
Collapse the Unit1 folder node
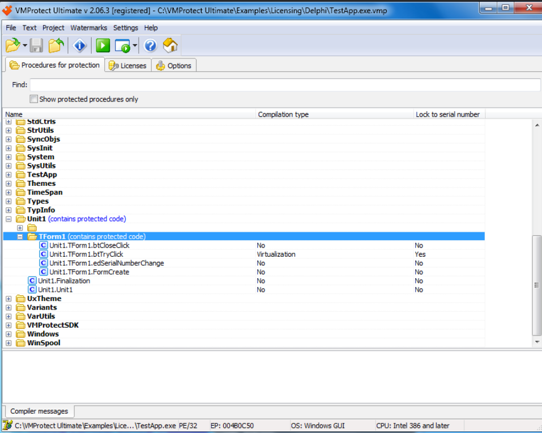8,219
